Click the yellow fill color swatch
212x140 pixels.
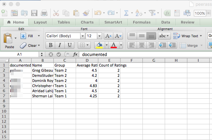[99, 45]
